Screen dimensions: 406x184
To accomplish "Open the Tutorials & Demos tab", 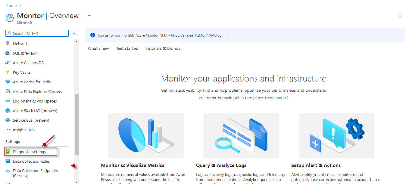I will pos(163,48).
